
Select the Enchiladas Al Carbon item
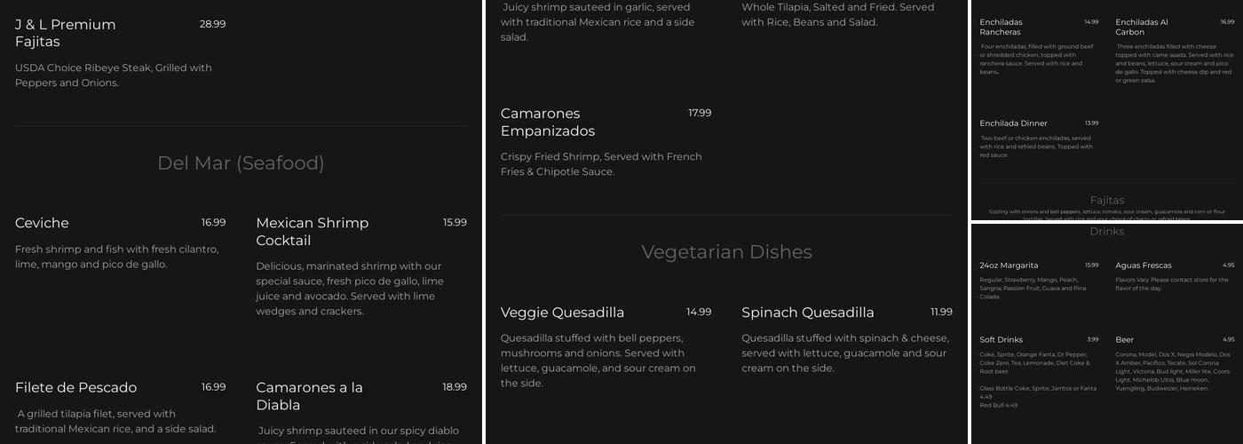(x=1142, y=27)
